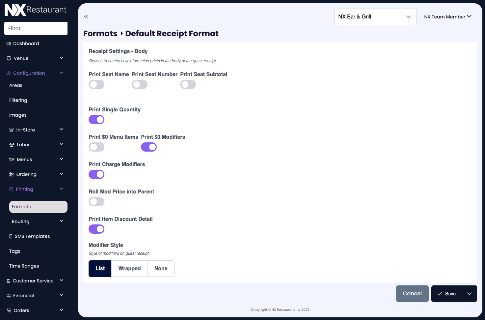Select the Menus icon

(x=12, y=159)
